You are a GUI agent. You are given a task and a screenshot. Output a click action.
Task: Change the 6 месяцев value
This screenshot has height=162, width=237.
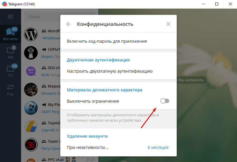[x=158, y=147]
